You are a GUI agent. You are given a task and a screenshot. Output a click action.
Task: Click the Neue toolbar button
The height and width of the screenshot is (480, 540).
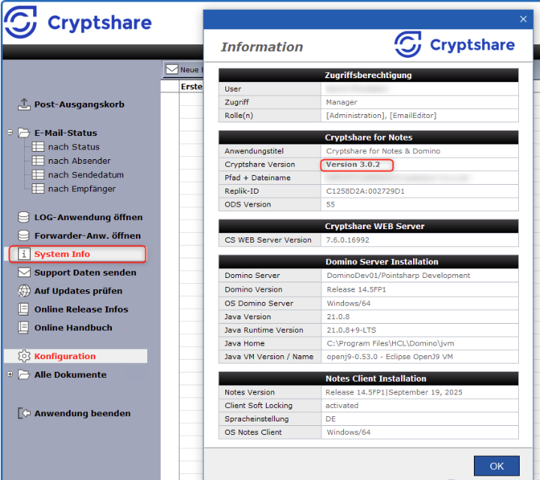(184, 69)
